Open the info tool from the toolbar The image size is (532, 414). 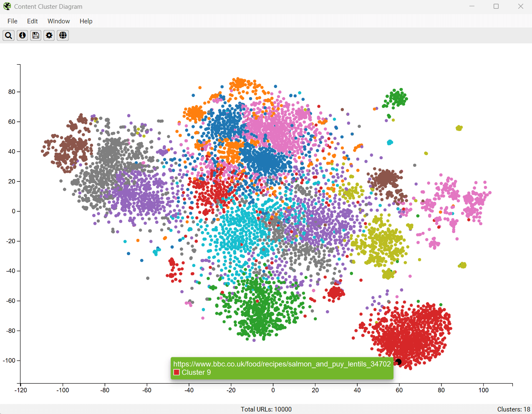22,35
